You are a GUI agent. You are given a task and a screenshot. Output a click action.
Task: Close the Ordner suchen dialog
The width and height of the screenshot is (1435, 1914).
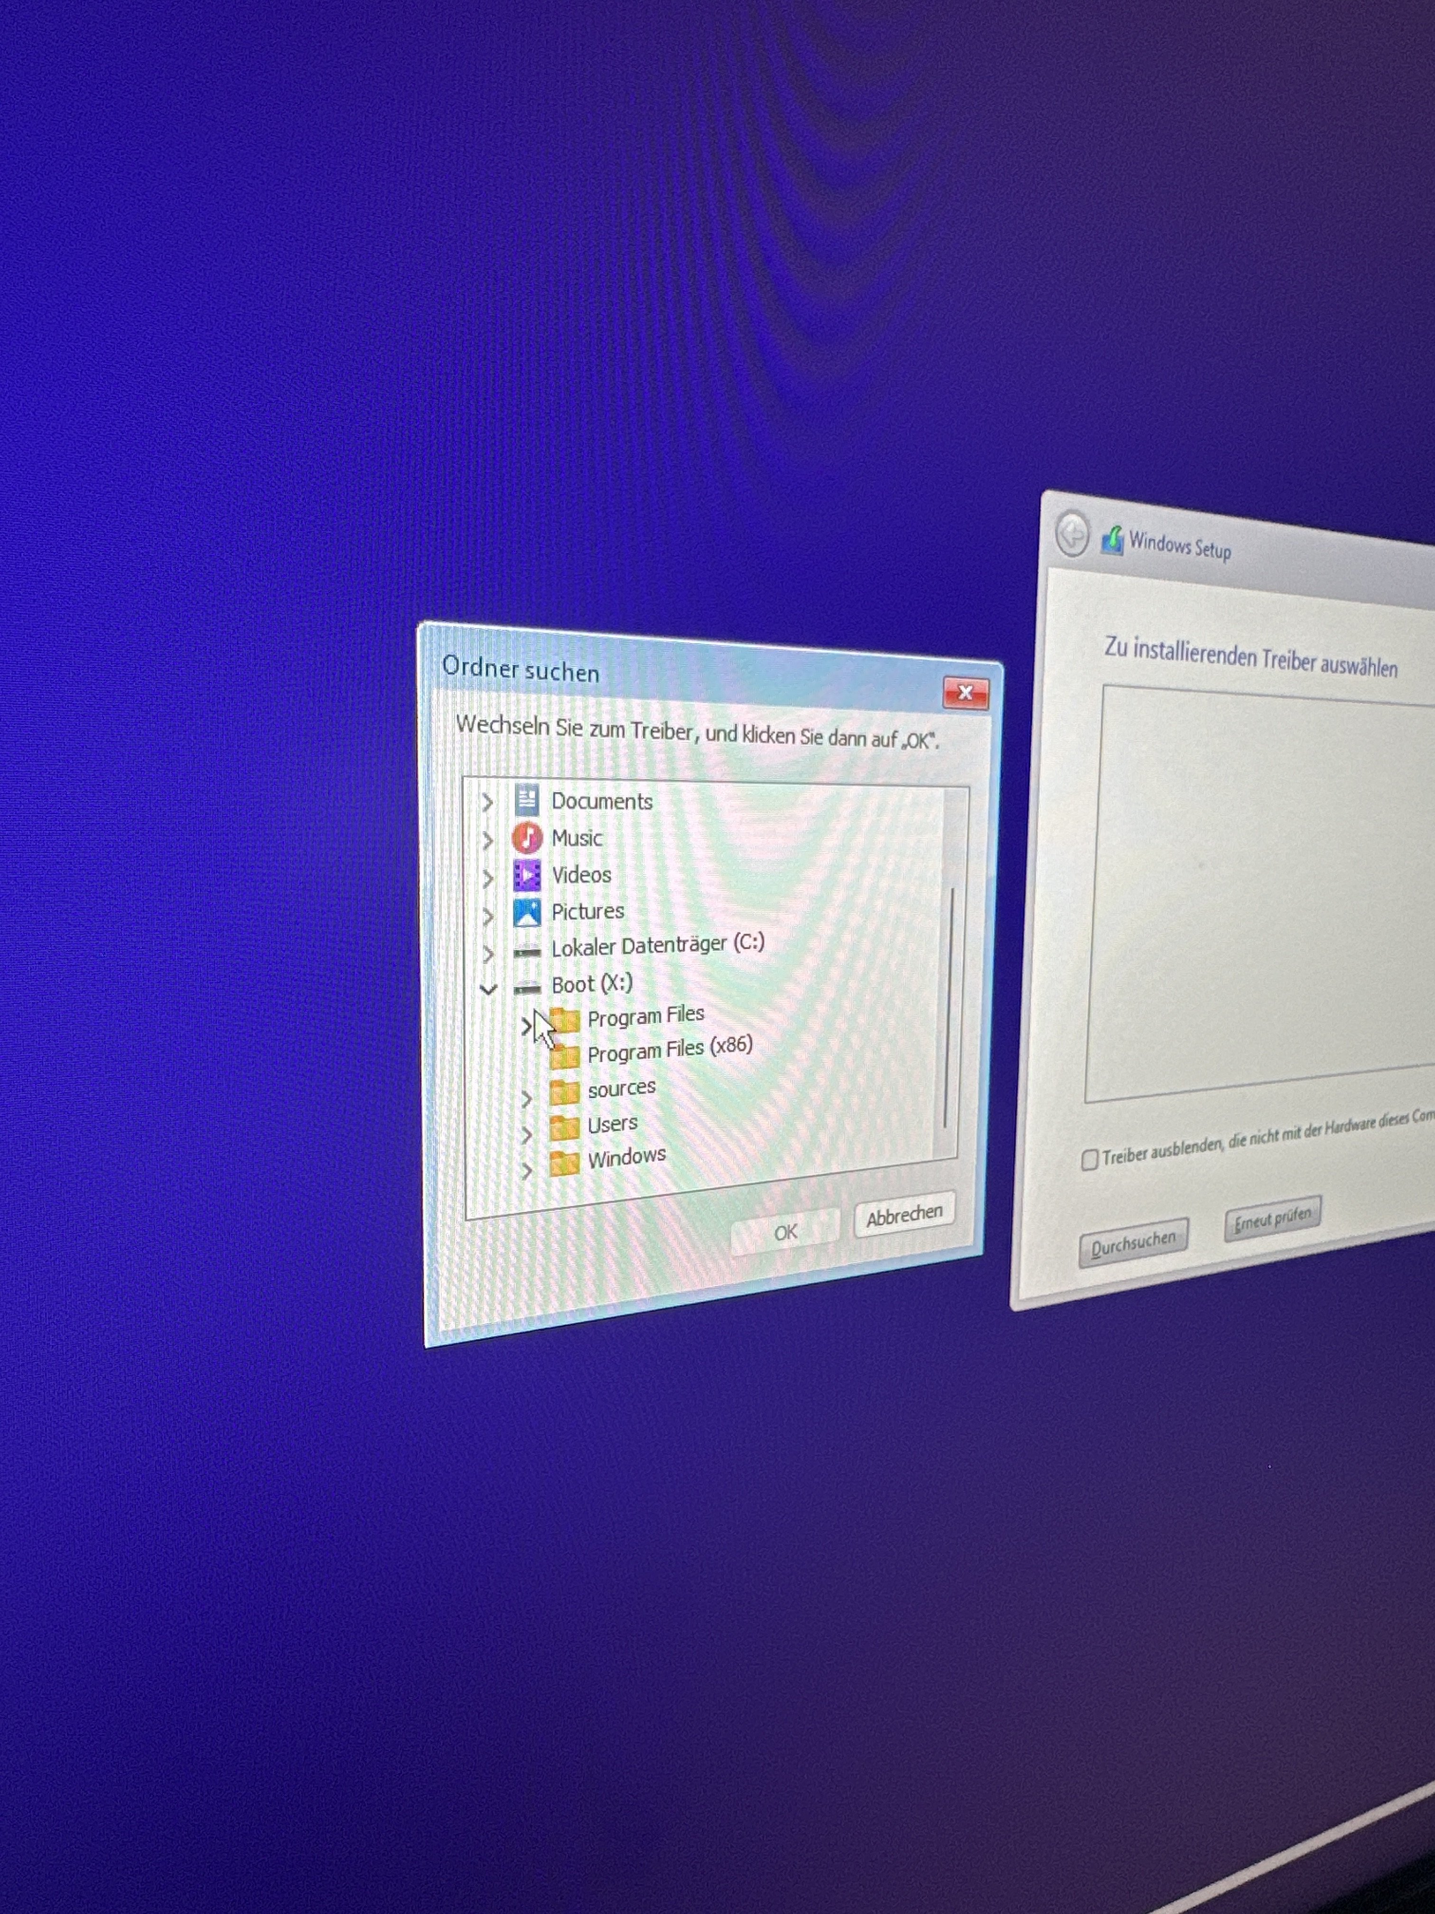pos(965,692)
